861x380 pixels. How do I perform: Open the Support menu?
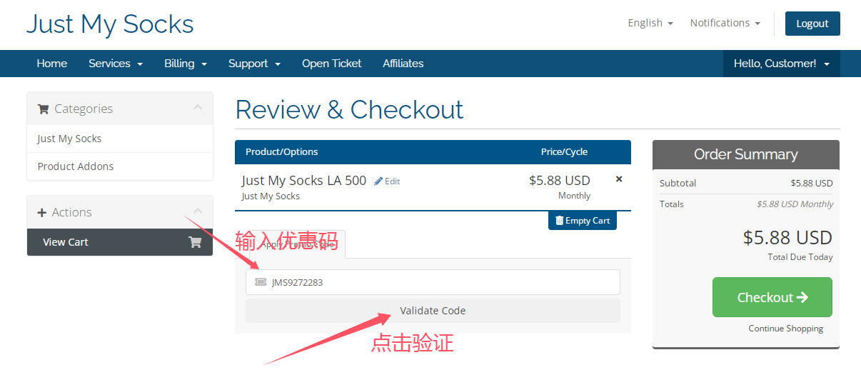tap(254, 64)
